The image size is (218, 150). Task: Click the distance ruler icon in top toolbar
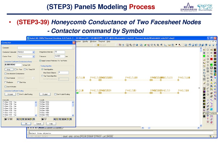(169, 45)
